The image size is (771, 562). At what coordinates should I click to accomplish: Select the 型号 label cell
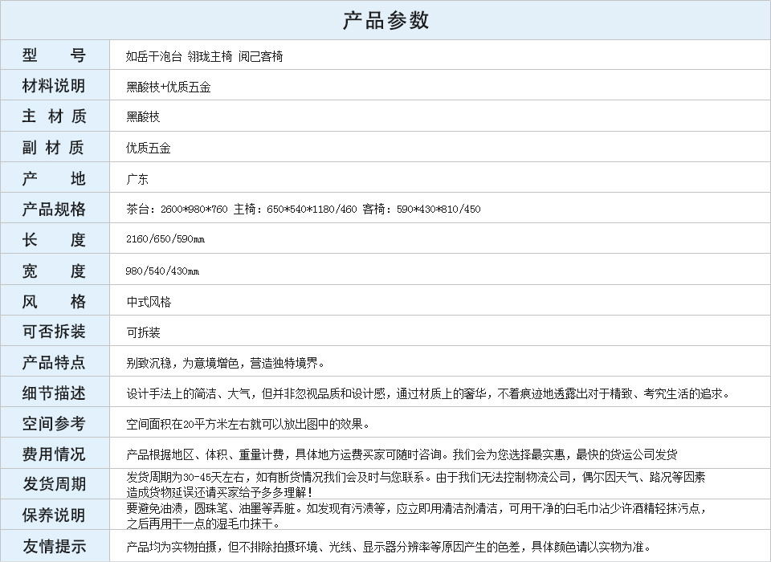click(x=55, y=55)
